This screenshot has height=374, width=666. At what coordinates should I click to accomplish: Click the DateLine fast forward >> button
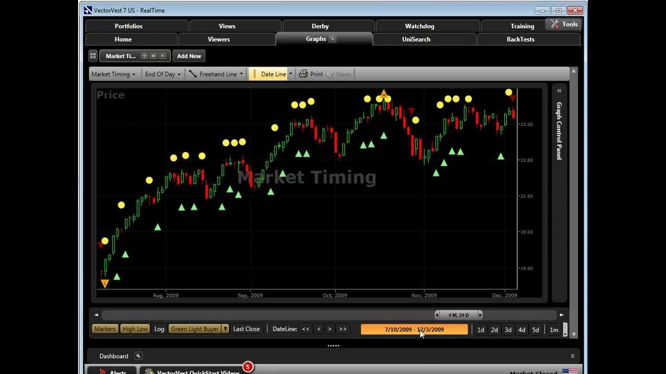tap(342, 329)
